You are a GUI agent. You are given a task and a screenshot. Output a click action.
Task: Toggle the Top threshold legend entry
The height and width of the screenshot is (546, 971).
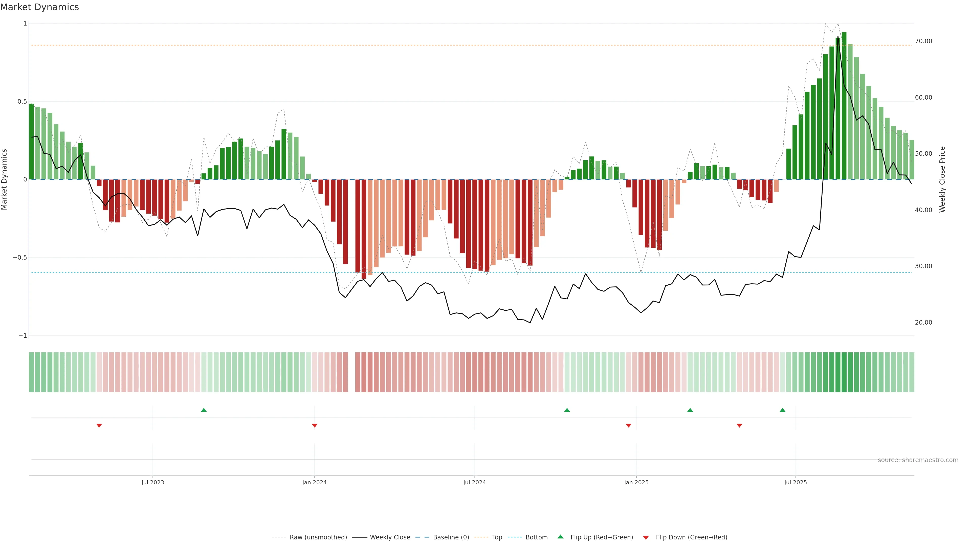(497, 537)
